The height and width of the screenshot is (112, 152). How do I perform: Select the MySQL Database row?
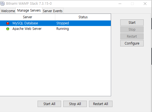click(x=55, y=23)
